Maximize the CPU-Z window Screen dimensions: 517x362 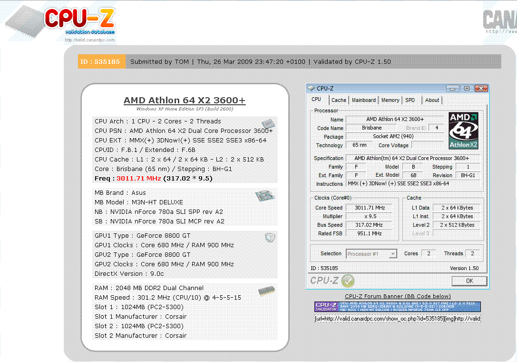point(467,89)
